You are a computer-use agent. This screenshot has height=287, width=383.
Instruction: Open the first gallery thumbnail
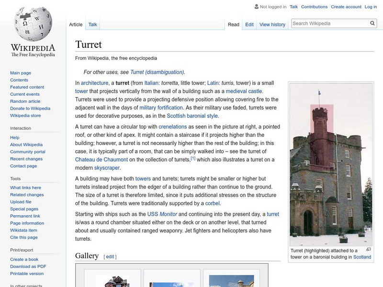point(113,281)
